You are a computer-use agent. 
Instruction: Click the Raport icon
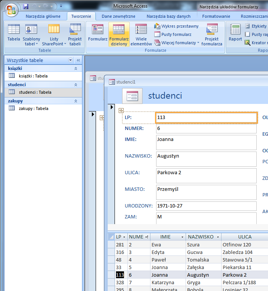tap(235, 33)
